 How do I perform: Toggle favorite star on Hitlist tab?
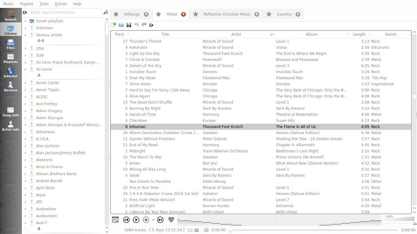pyautogui.click(x=158, y=14)
